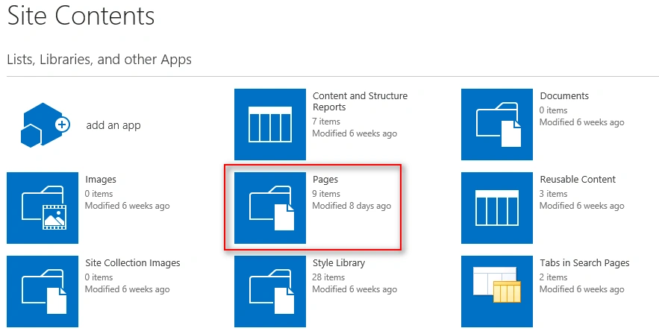Screen dimensions: 659x334
Task: Open the Content and Structure Reports tile icon
Action: (270, 125)
